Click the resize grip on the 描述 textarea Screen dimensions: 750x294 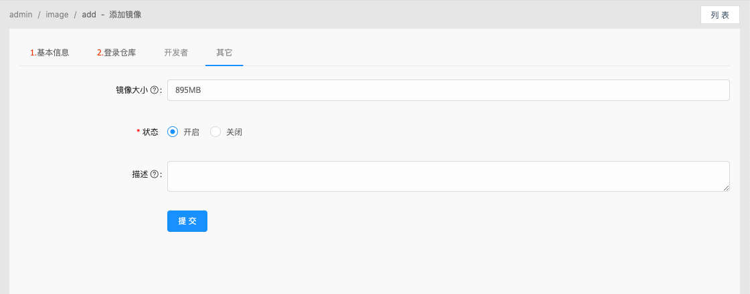[726, 188]
